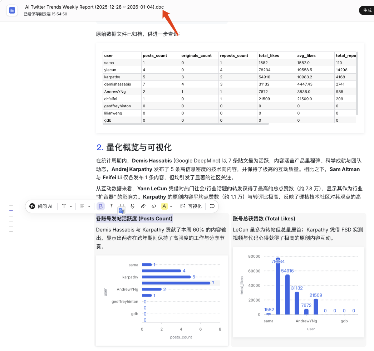Image resolution: width=374 pixels, height=351 pixels.
Task: Open the text style dropdown
Action: click(67, 206)
